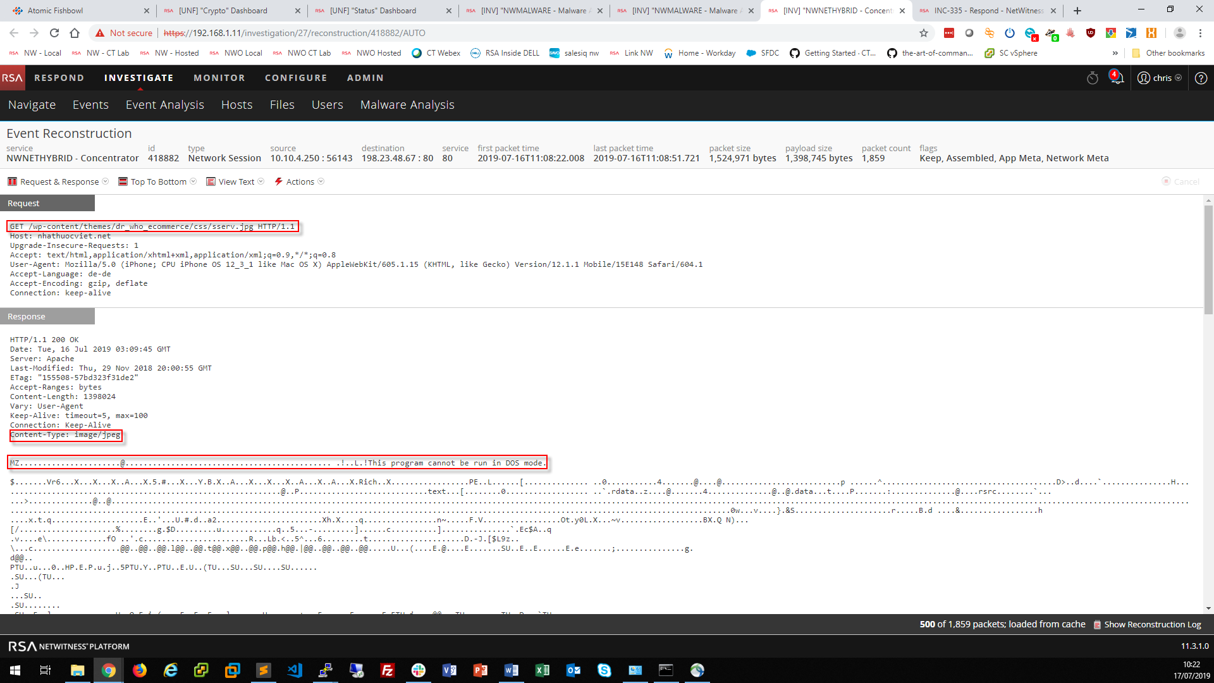The width and height of the screenshot is (1214, 683).
Task: Open the notifications bell icon
Action: (x=1117, y=78)
